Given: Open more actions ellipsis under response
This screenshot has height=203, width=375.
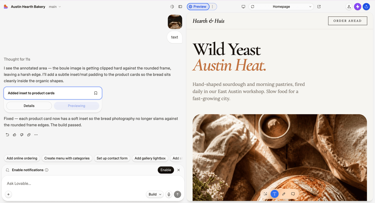Looking at the screenshot, I should pyautogui.click(x=36, y=135).
